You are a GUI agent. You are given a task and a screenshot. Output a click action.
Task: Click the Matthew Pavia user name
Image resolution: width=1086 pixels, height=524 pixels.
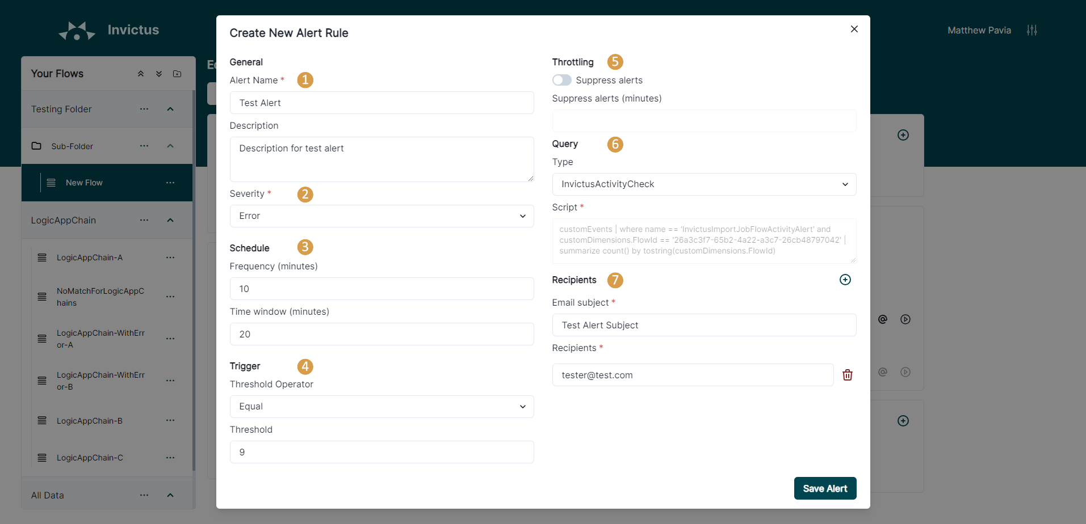click(979, 30)
